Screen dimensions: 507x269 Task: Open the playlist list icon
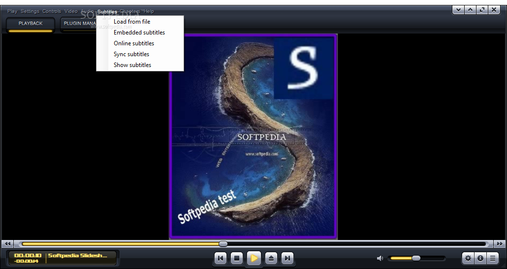coord(492,258)
